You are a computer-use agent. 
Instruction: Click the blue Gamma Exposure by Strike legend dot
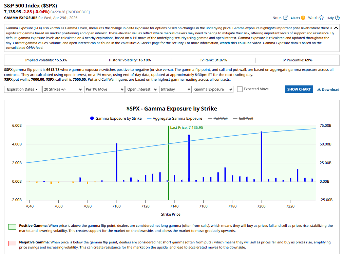click(92, 118)
